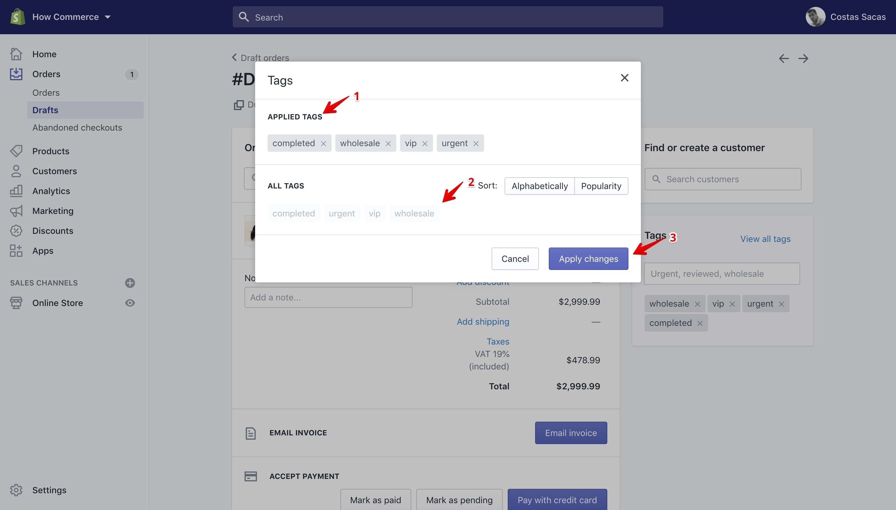
Task: Click the Orders badge showing 1
Action: [132, 74]
